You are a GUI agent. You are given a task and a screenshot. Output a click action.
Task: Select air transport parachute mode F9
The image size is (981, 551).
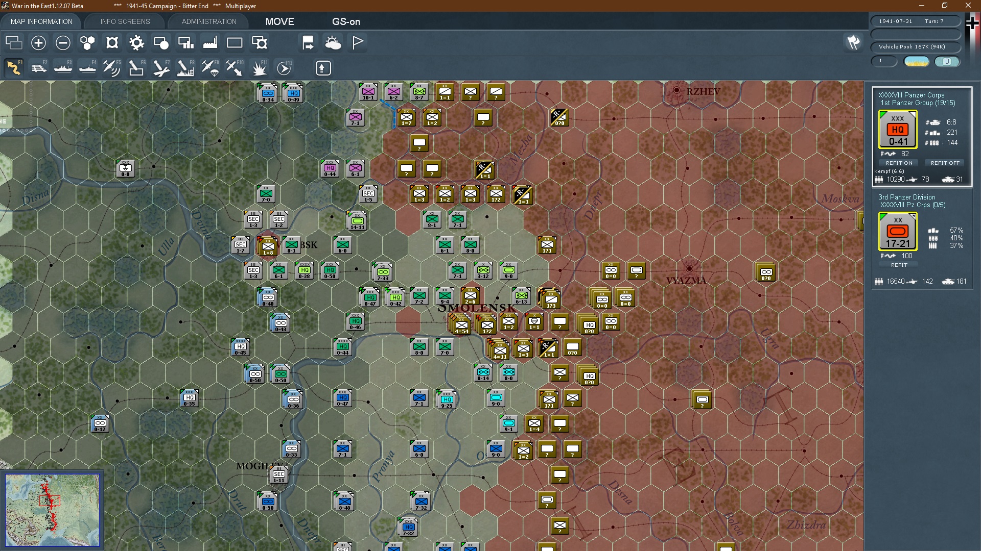210,68
